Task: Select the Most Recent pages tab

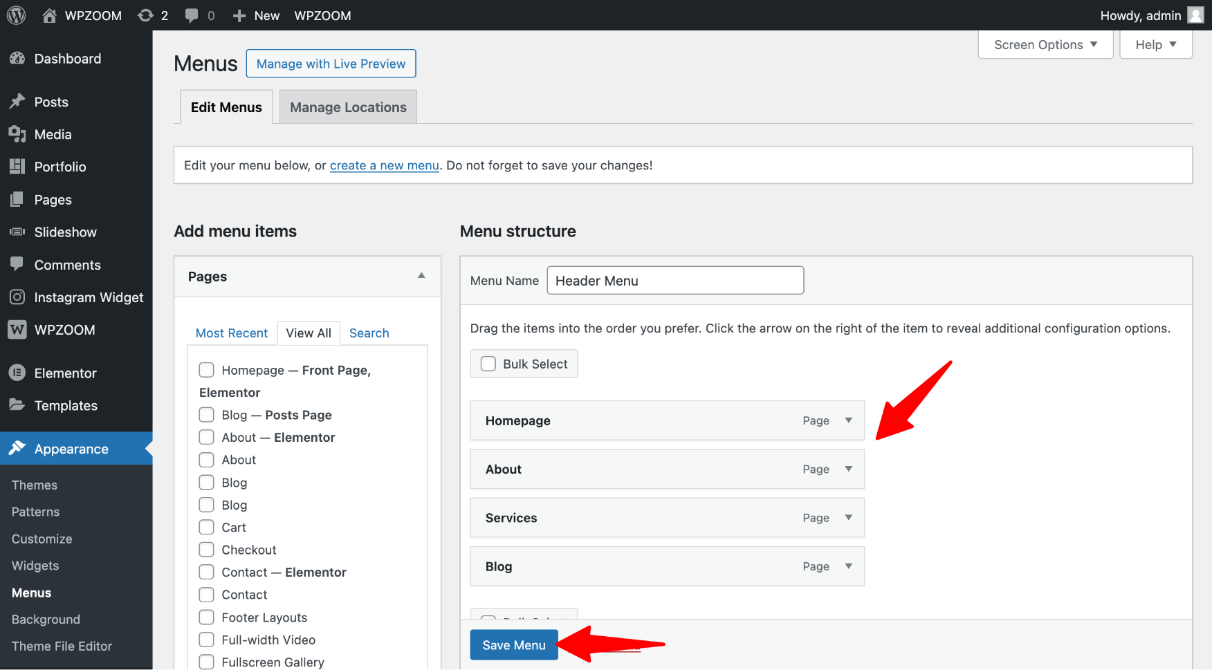Action: pyautogui.click(x=231, y=333)
